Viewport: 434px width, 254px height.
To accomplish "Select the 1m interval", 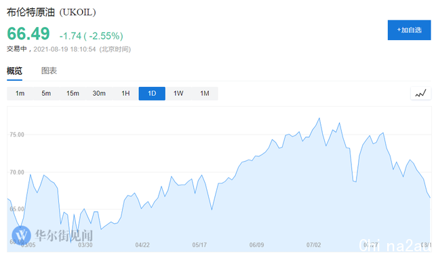I will coord(20,94).
